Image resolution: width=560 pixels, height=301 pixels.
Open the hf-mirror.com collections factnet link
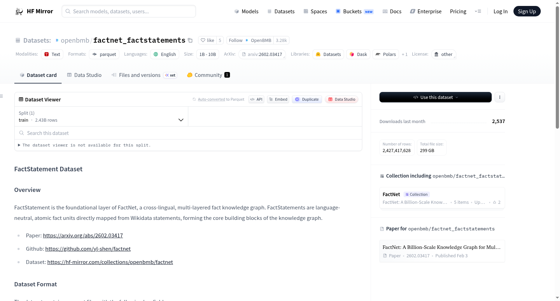point(110,262)
